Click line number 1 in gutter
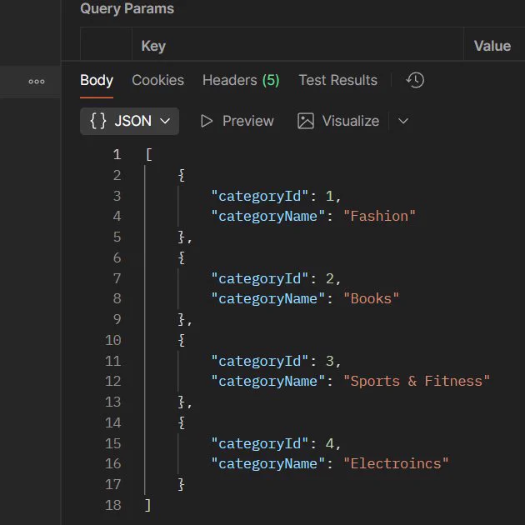 pos(117,154)
